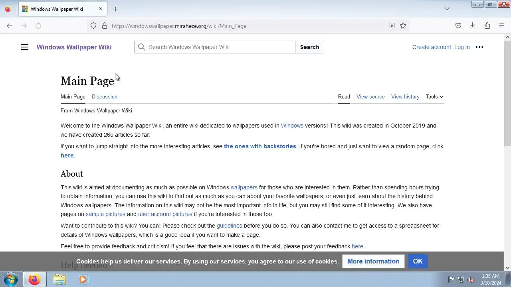Expand the Tools dropdown menu
This screenshot has height=287, width=511.
pyautogui.click(x=434, y=96)
